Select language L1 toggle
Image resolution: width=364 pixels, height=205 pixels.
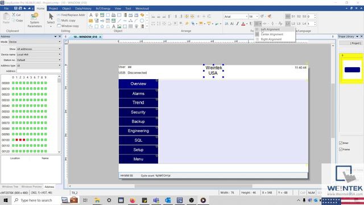288,24
